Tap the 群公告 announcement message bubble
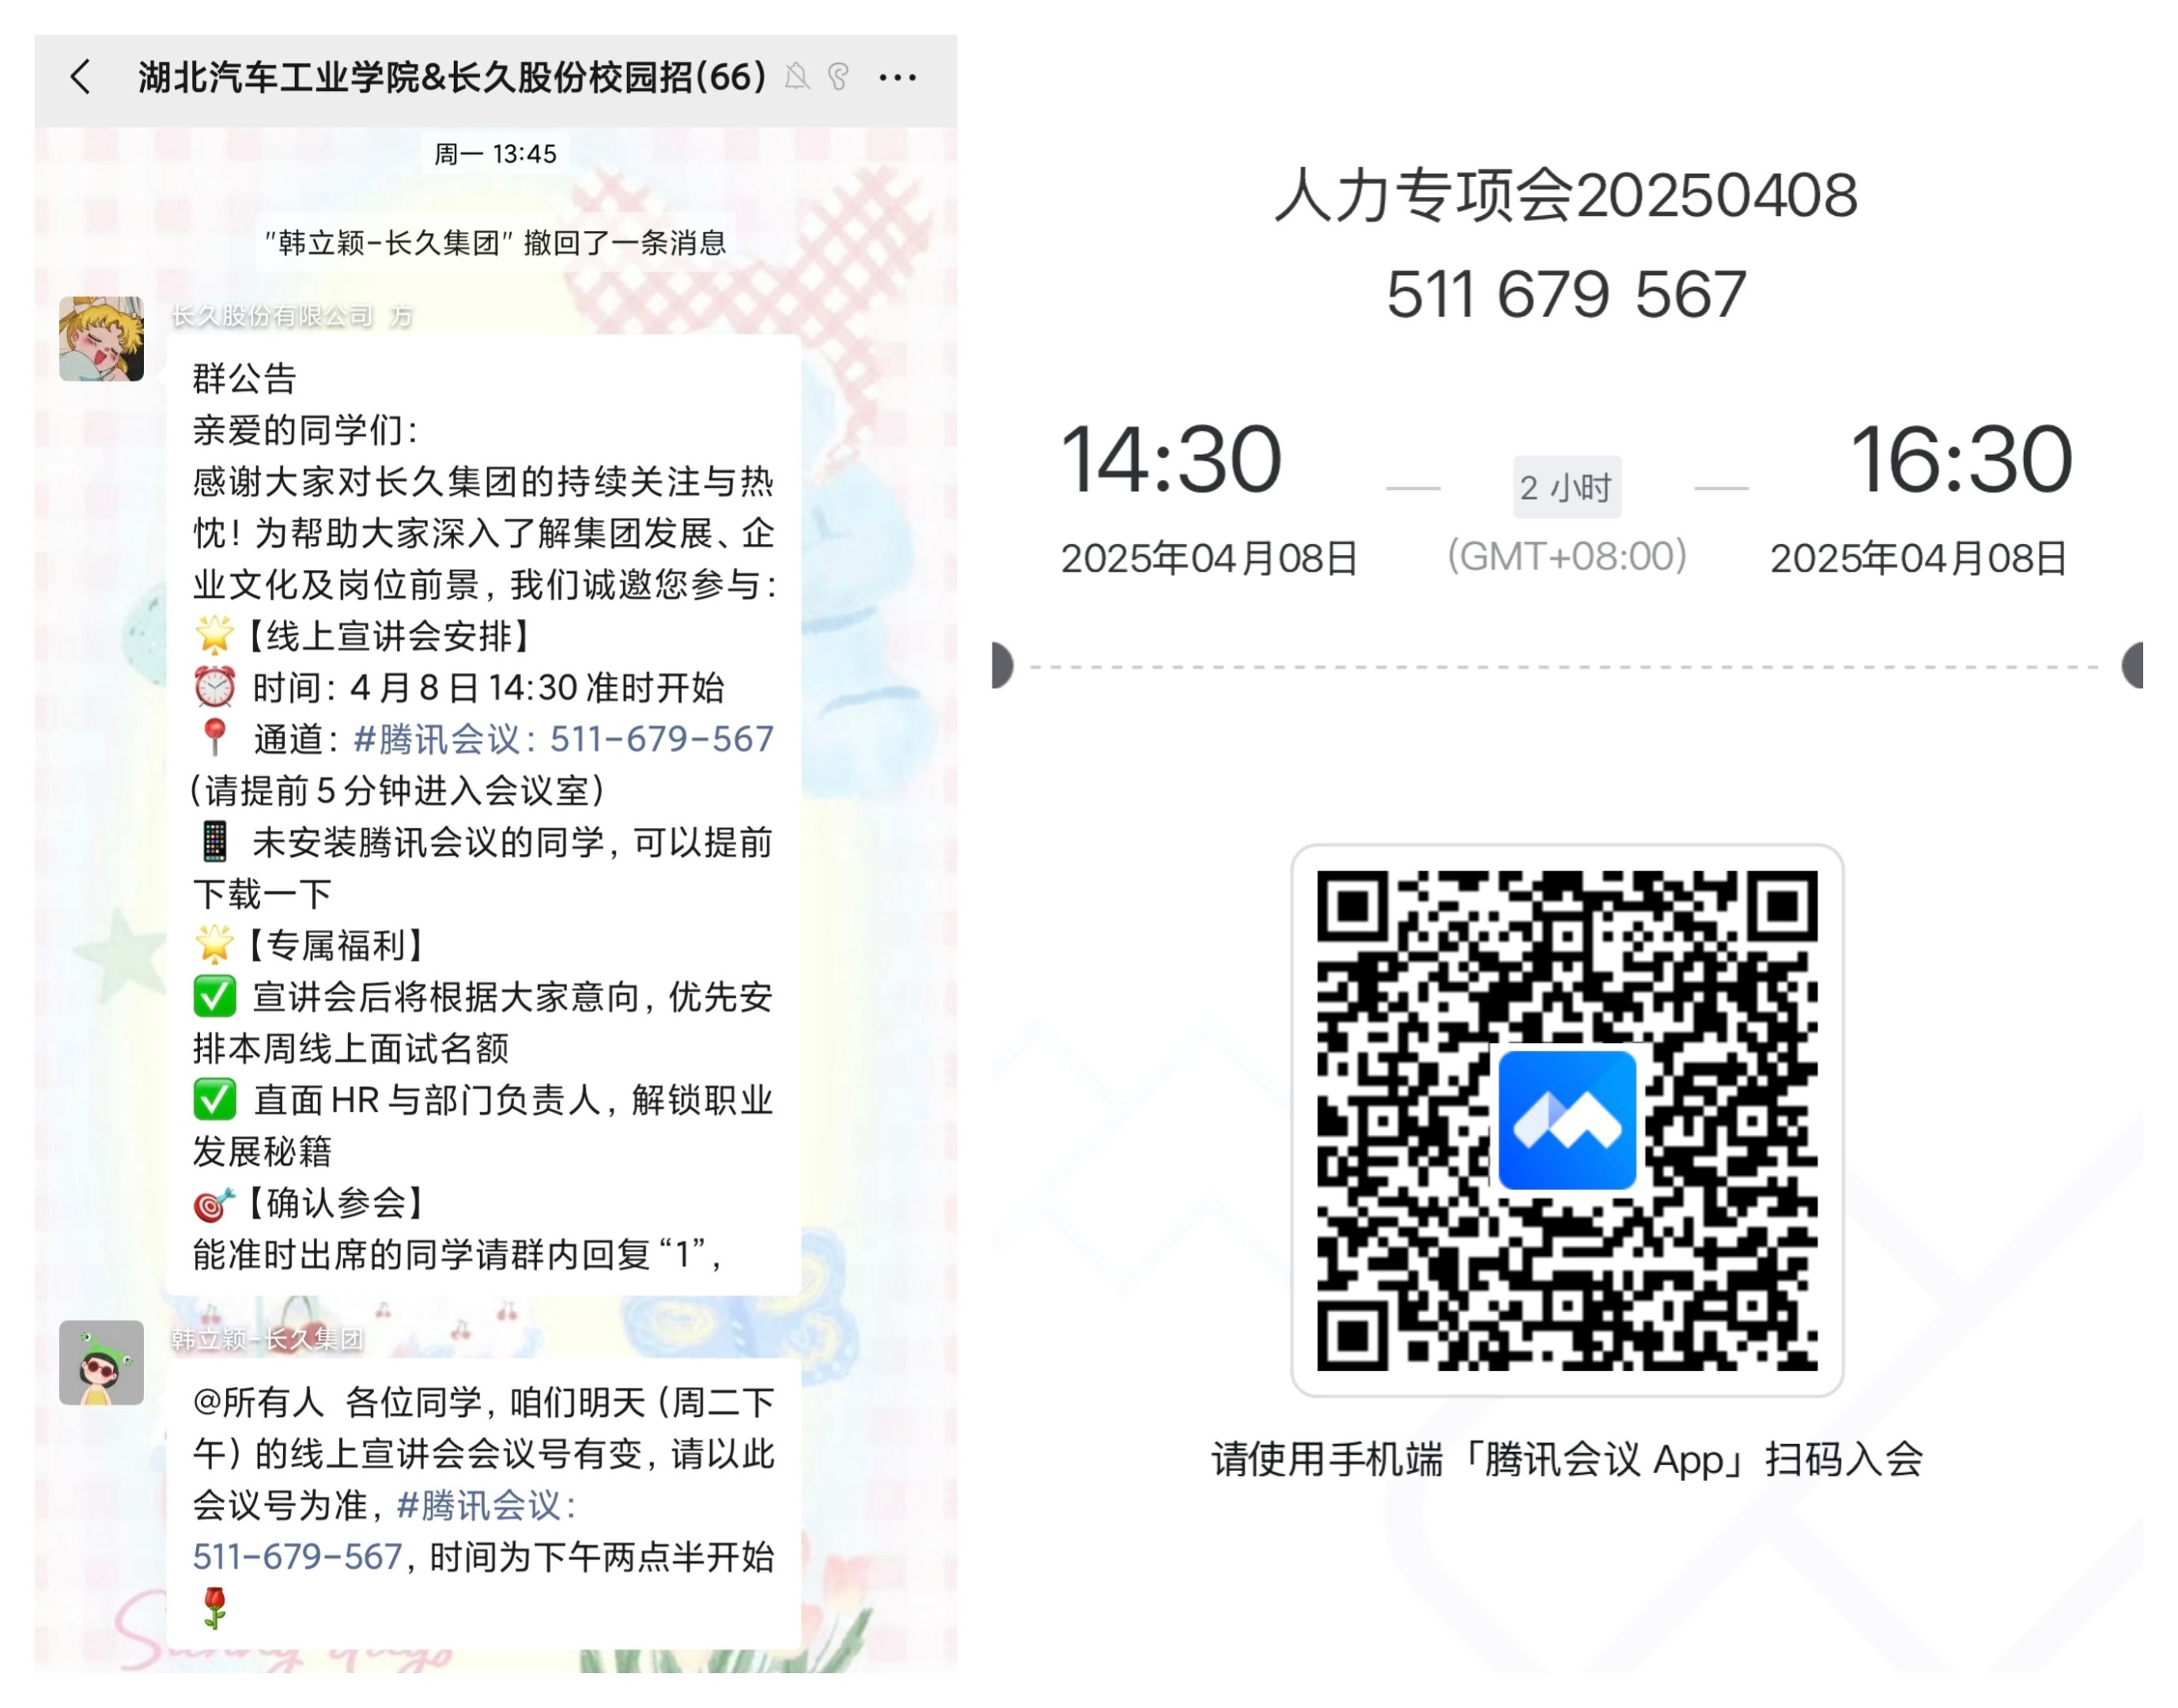The height and width of the screenshot is (1708, 2178). 483,815
